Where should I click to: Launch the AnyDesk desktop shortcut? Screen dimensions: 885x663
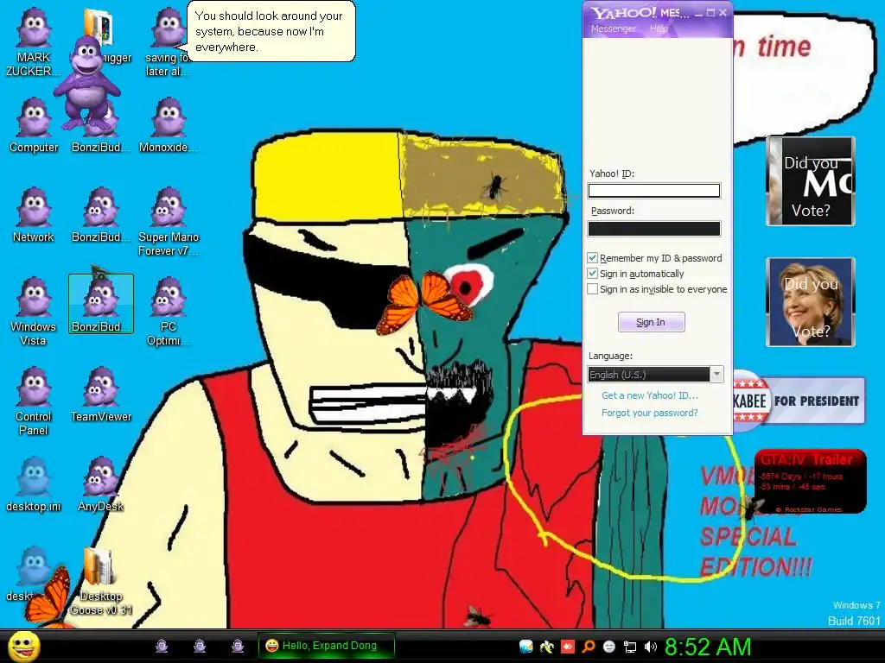[101, 484]
